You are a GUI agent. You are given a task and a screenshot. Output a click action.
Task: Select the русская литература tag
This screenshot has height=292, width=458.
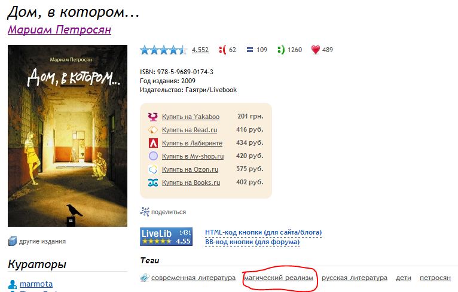[x=355, y=278]
